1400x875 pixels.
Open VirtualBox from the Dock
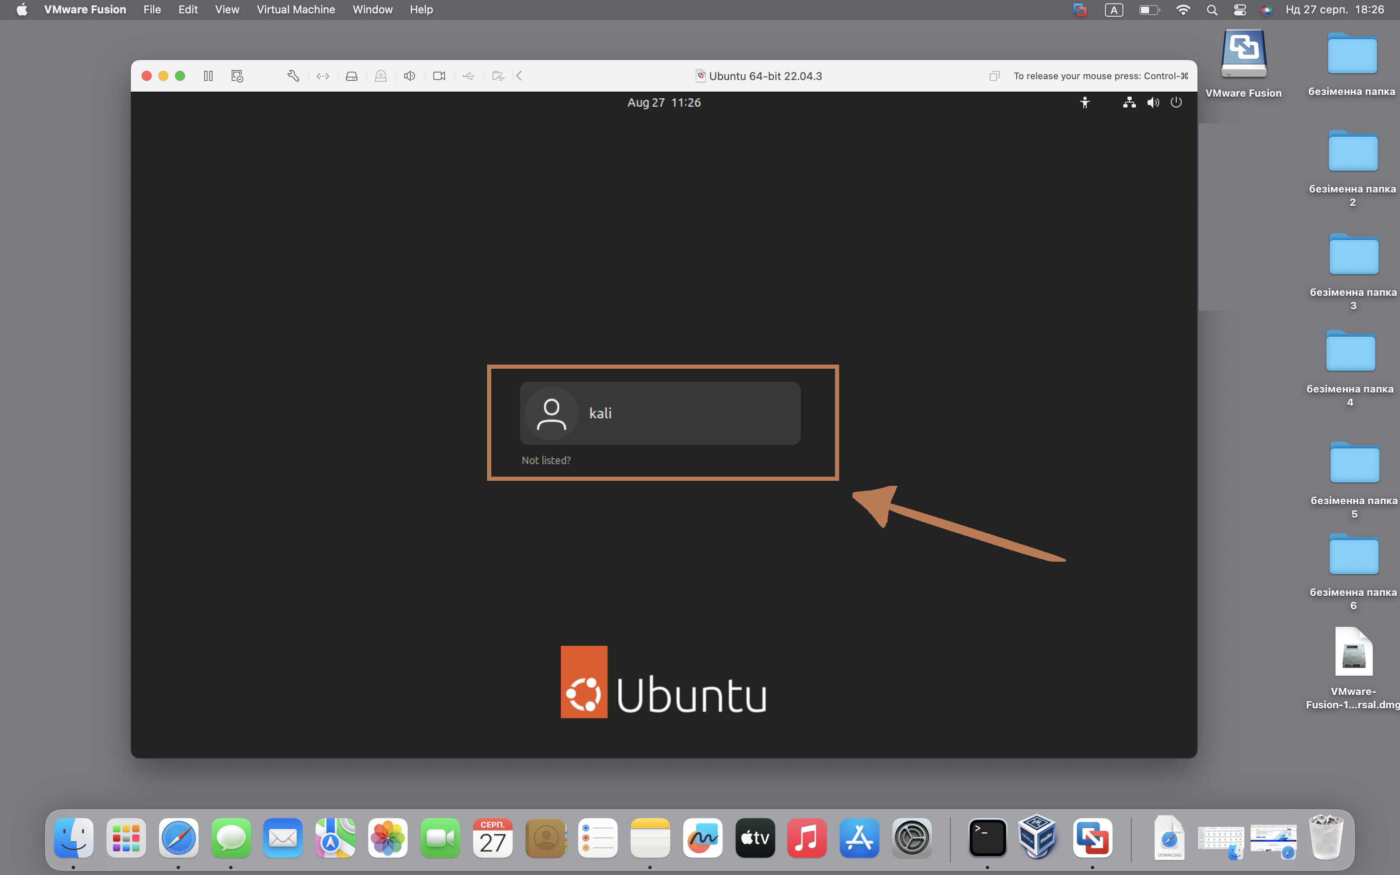(1037, 837)
